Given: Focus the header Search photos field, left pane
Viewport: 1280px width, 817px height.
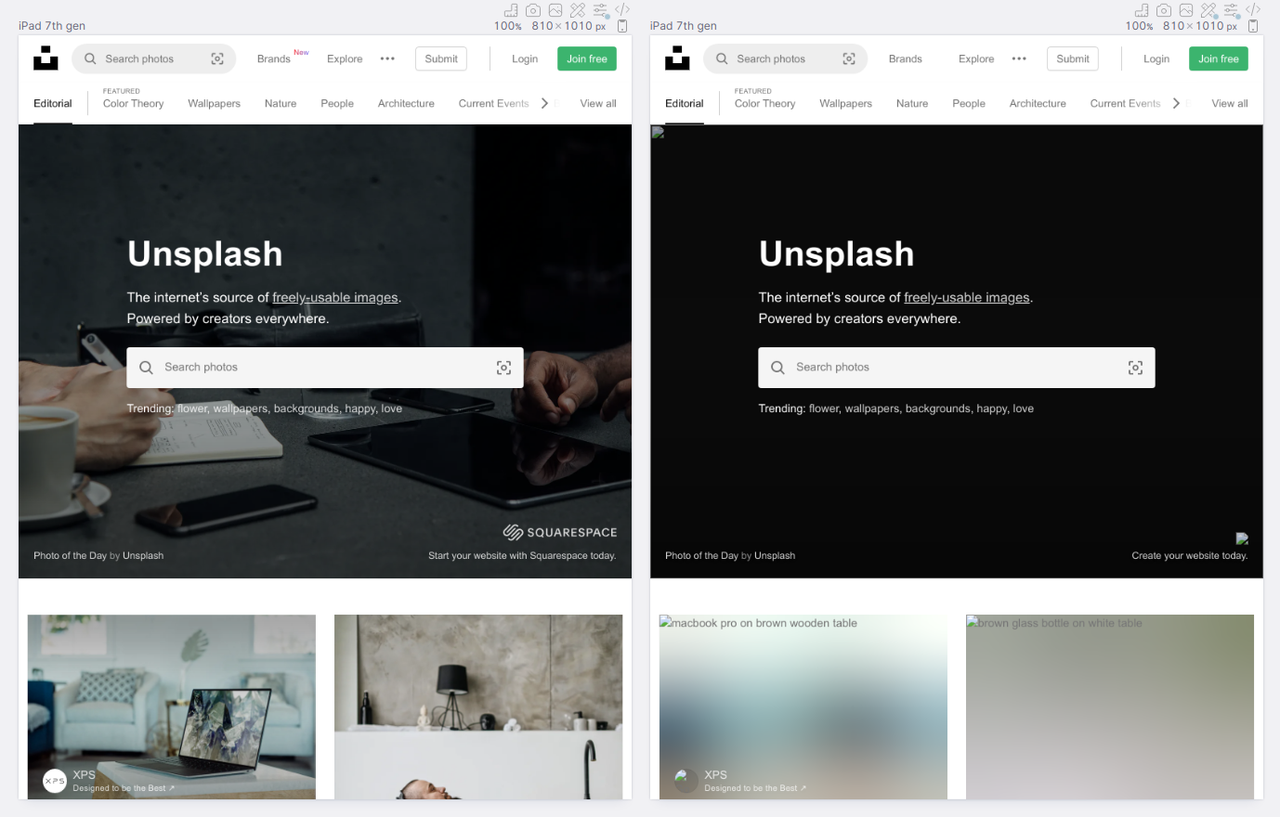Looking at the screenshot, I should (154, 58).
